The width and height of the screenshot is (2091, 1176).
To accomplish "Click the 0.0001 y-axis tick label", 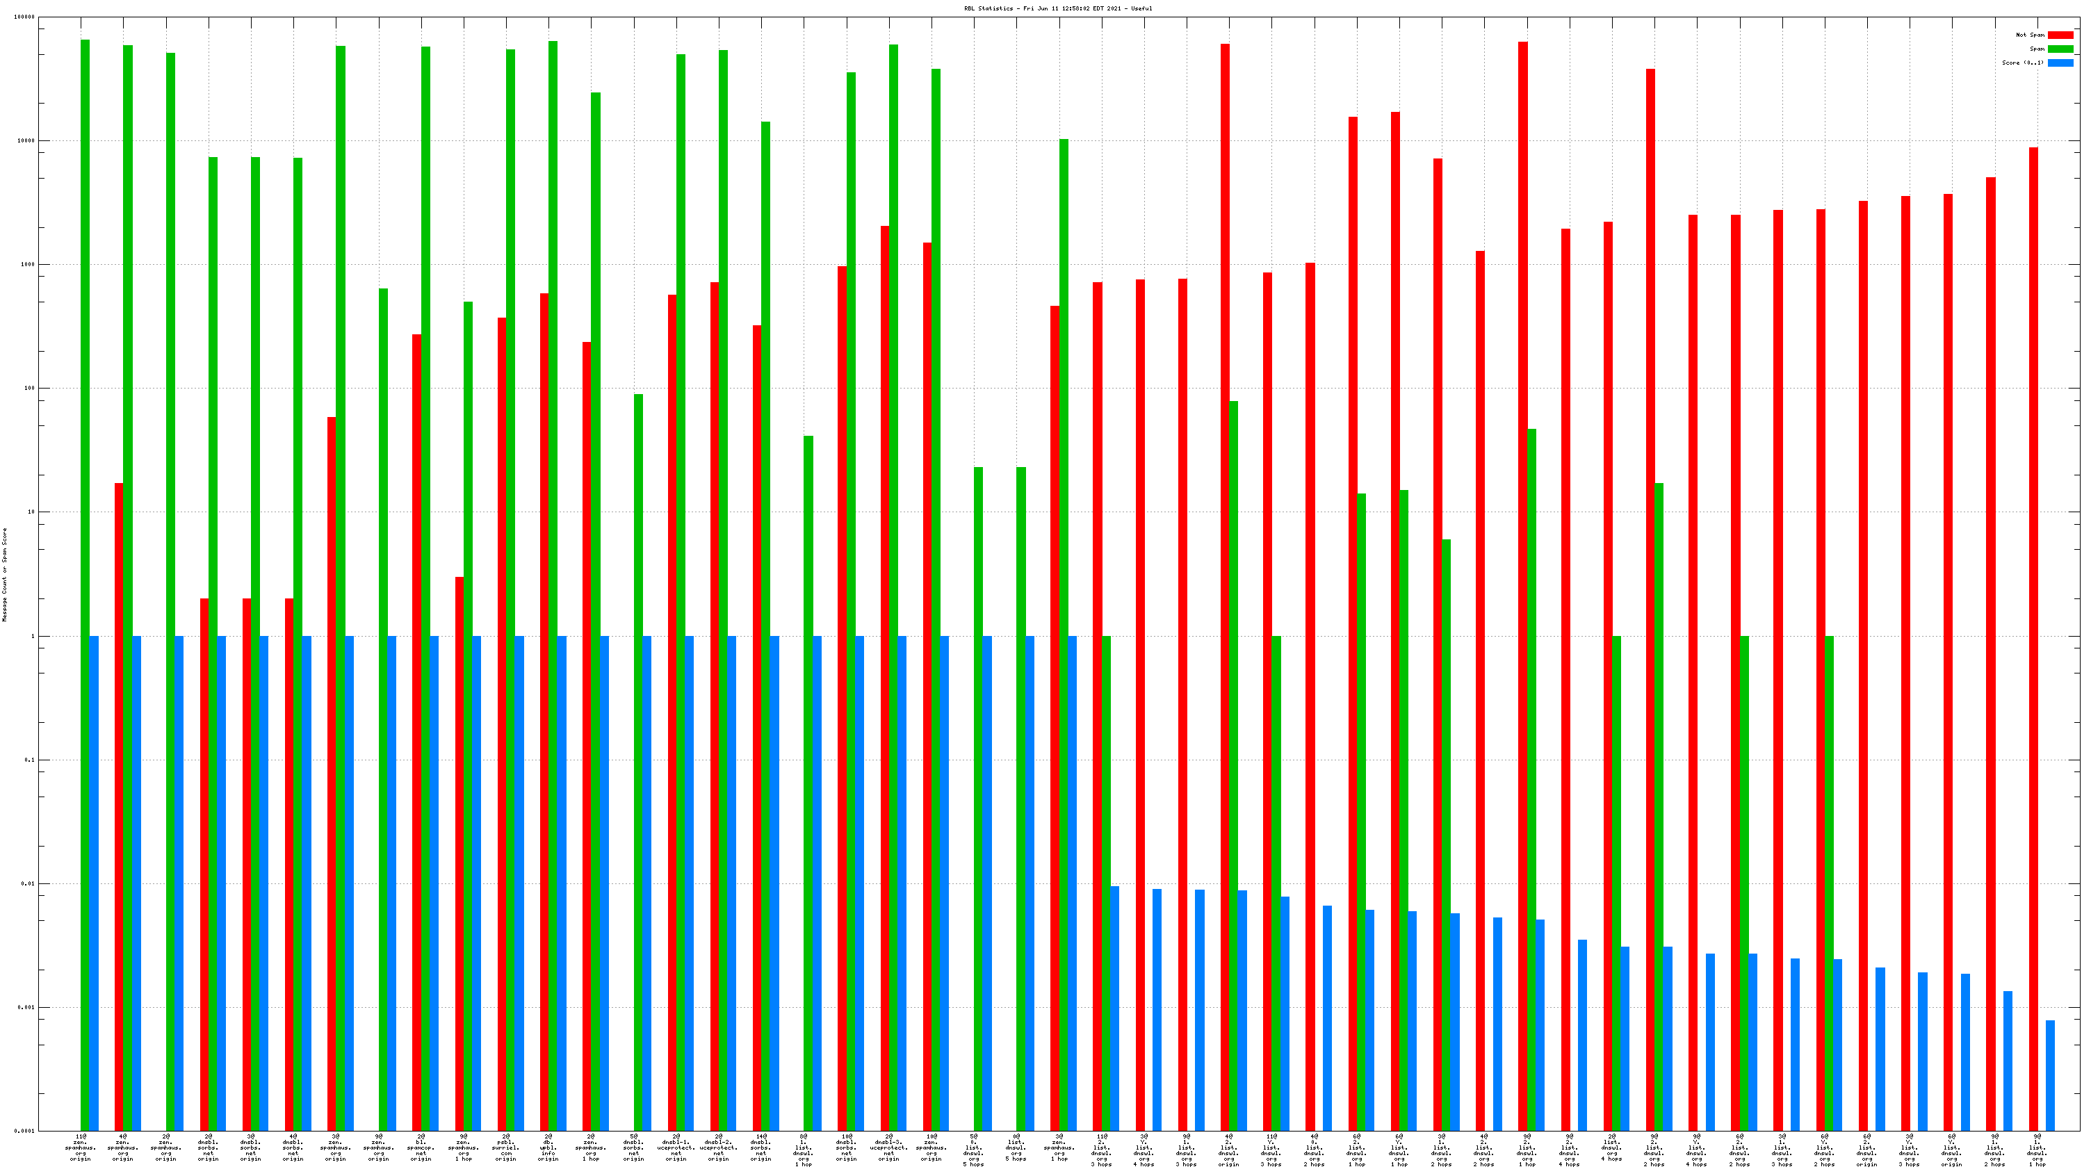I will (26, 1131).
